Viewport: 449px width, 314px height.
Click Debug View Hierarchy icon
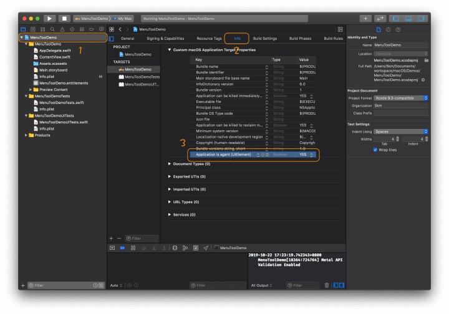pos(175,248)
